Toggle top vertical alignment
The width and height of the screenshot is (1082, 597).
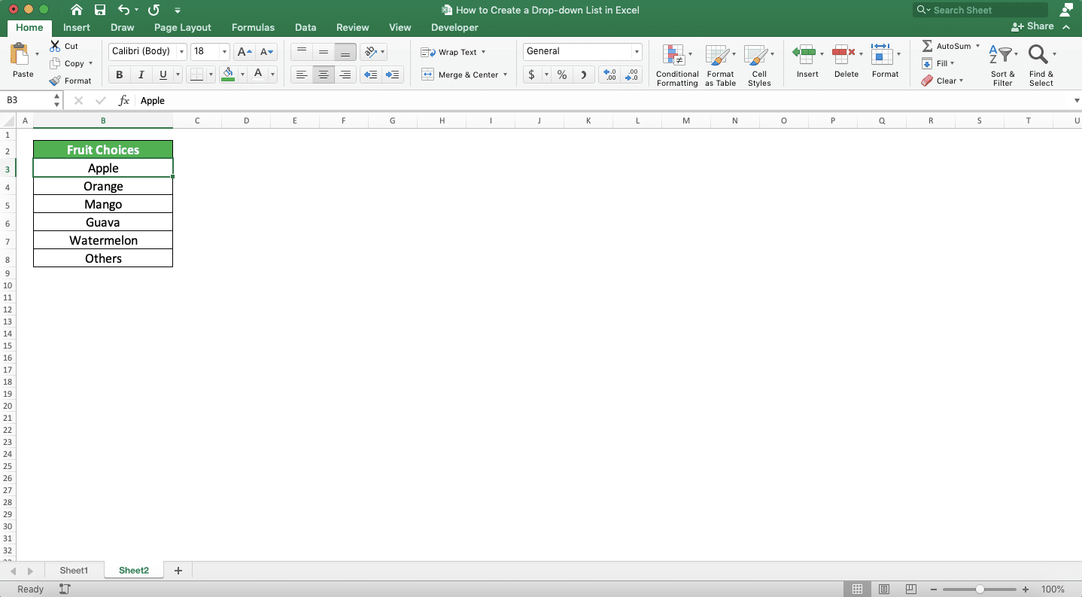pos(302,52)
